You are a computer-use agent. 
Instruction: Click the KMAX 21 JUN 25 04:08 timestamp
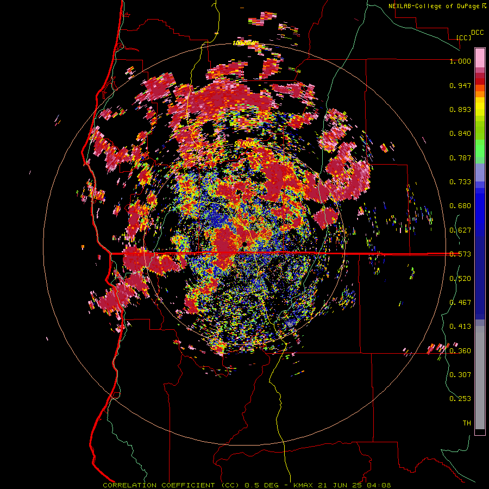(342, 485)
